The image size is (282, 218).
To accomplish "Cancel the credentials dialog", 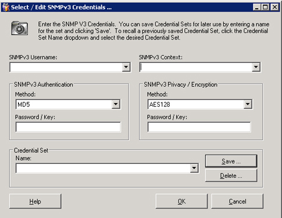I will pyautogui.click(x=237, y=201).
